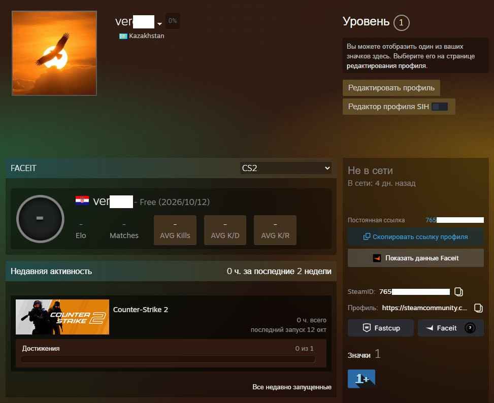This screenshot has height=403, width=494.
Task: Click the orange Faceit logo icon
Action: 377,258
